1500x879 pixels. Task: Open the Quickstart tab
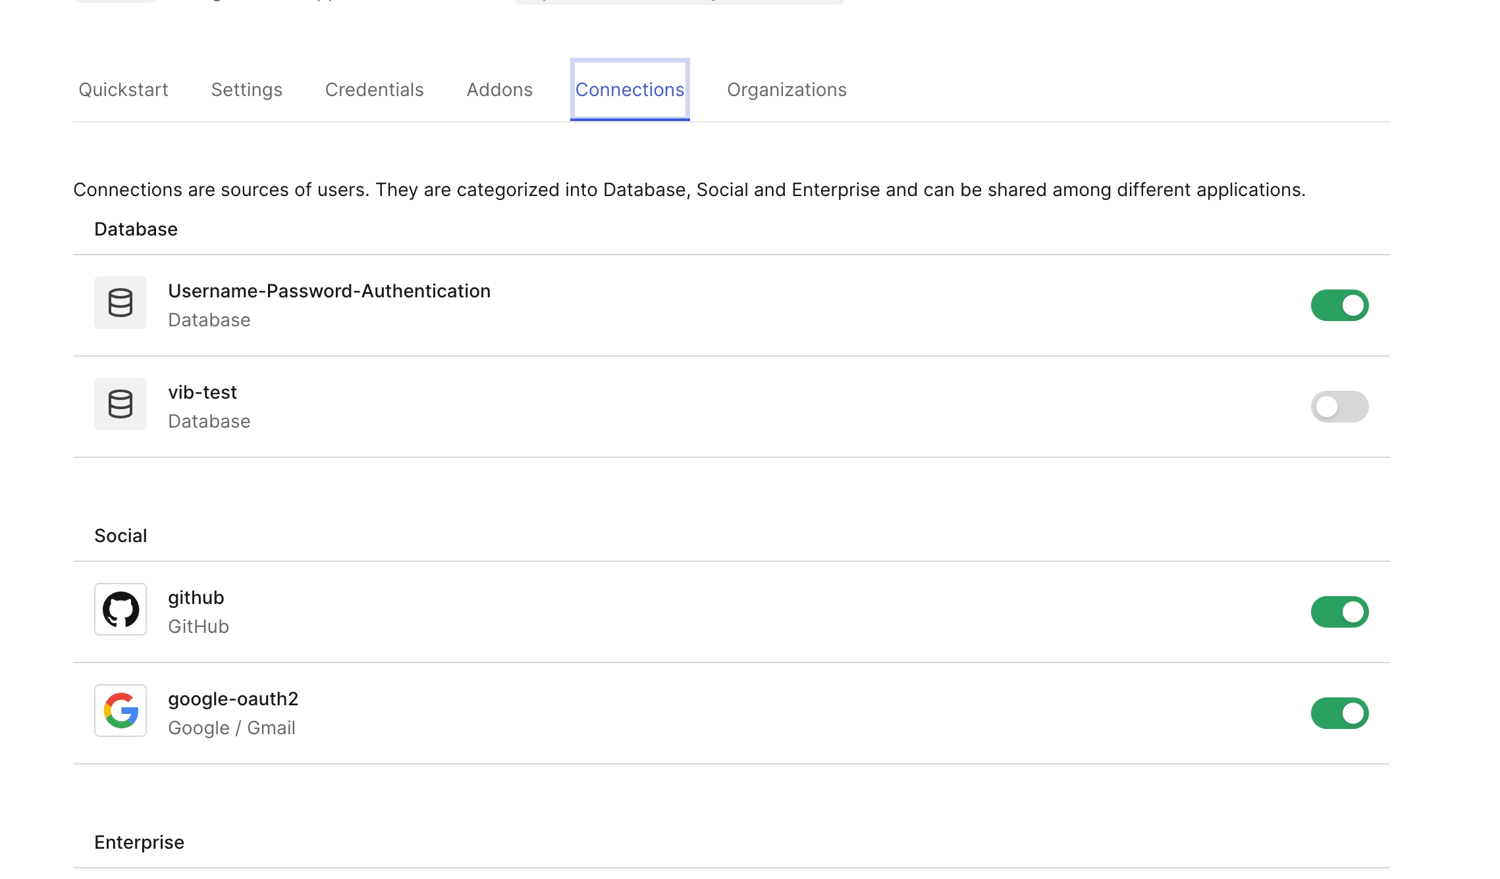coord(123,89)
